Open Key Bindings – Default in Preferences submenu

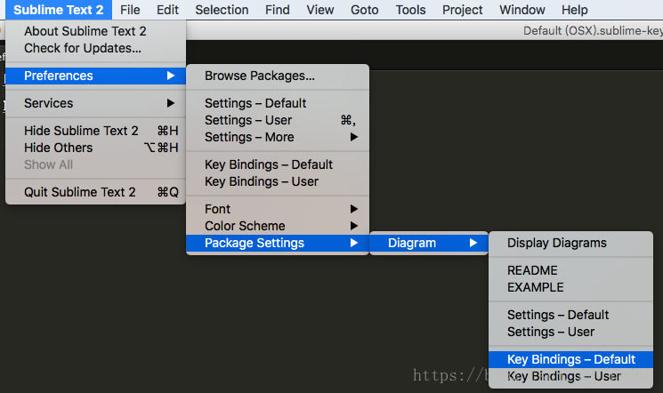click(x=278, y=164)
